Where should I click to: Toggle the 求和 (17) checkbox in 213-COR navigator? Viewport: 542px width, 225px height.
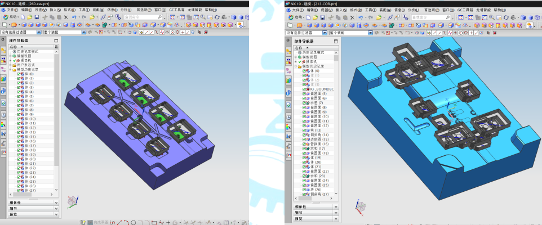point(304,148)
